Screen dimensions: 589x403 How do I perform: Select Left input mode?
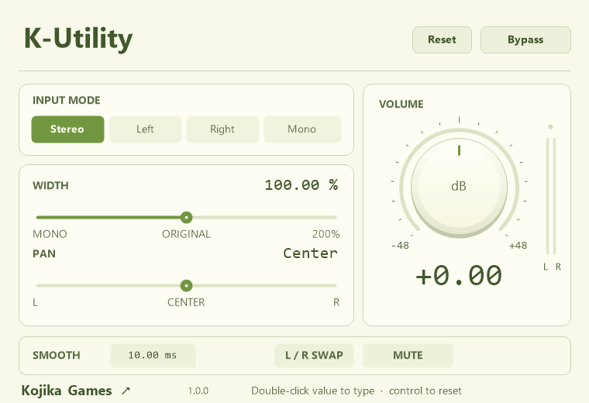145,129
